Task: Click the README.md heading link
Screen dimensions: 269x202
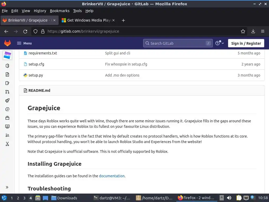Action: (x=39, y=90)
